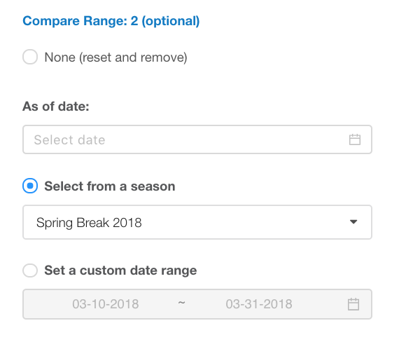Open the Spring Break 2018 season dropdown
This screenshot has height=363, width=399.
(x=197, y=222)
